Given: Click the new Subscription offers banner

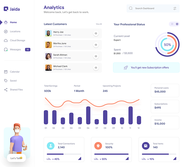Looking at the screenshot, I should pos(146,68).
